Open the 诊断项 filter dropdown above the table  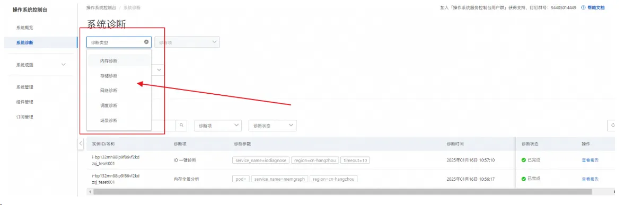(218, 125)
